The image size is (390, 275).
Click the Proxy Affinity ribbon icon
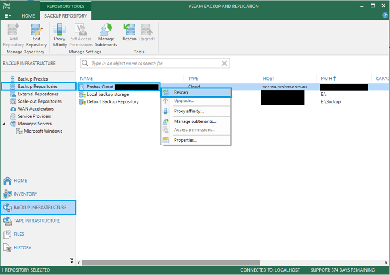pos(60,35)
